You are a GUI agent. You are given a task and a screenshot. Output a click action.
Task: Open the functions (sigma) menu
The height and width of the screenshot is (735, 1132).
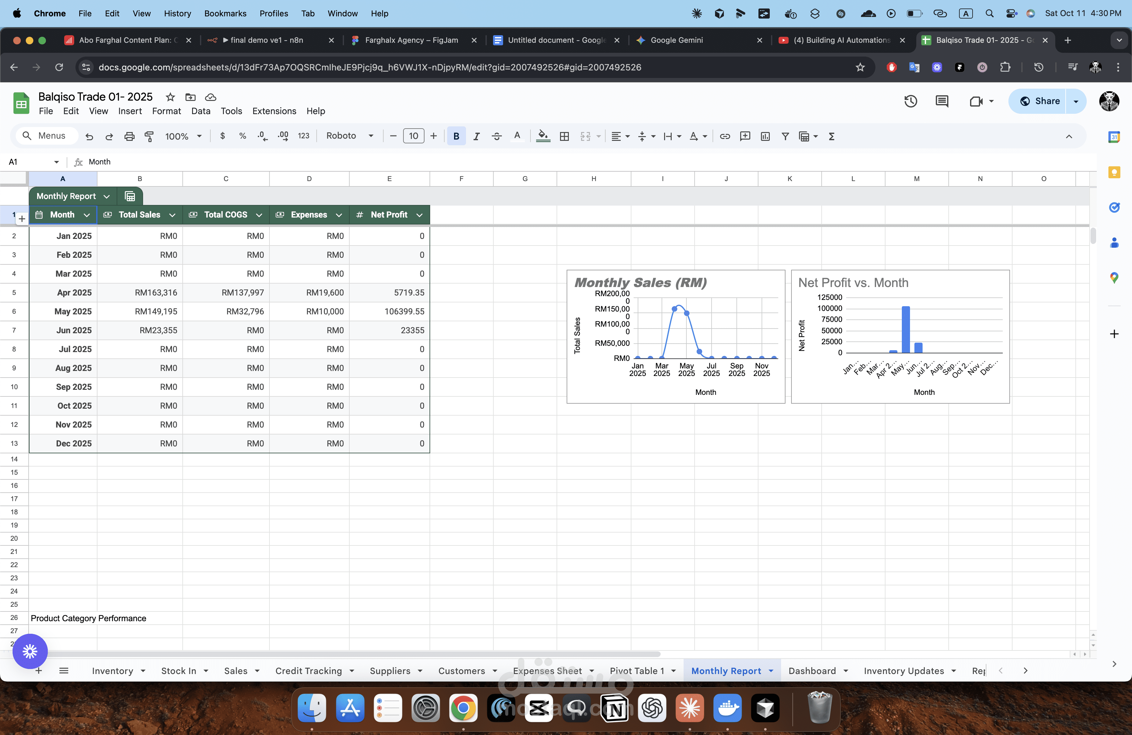tap(831, 136)
